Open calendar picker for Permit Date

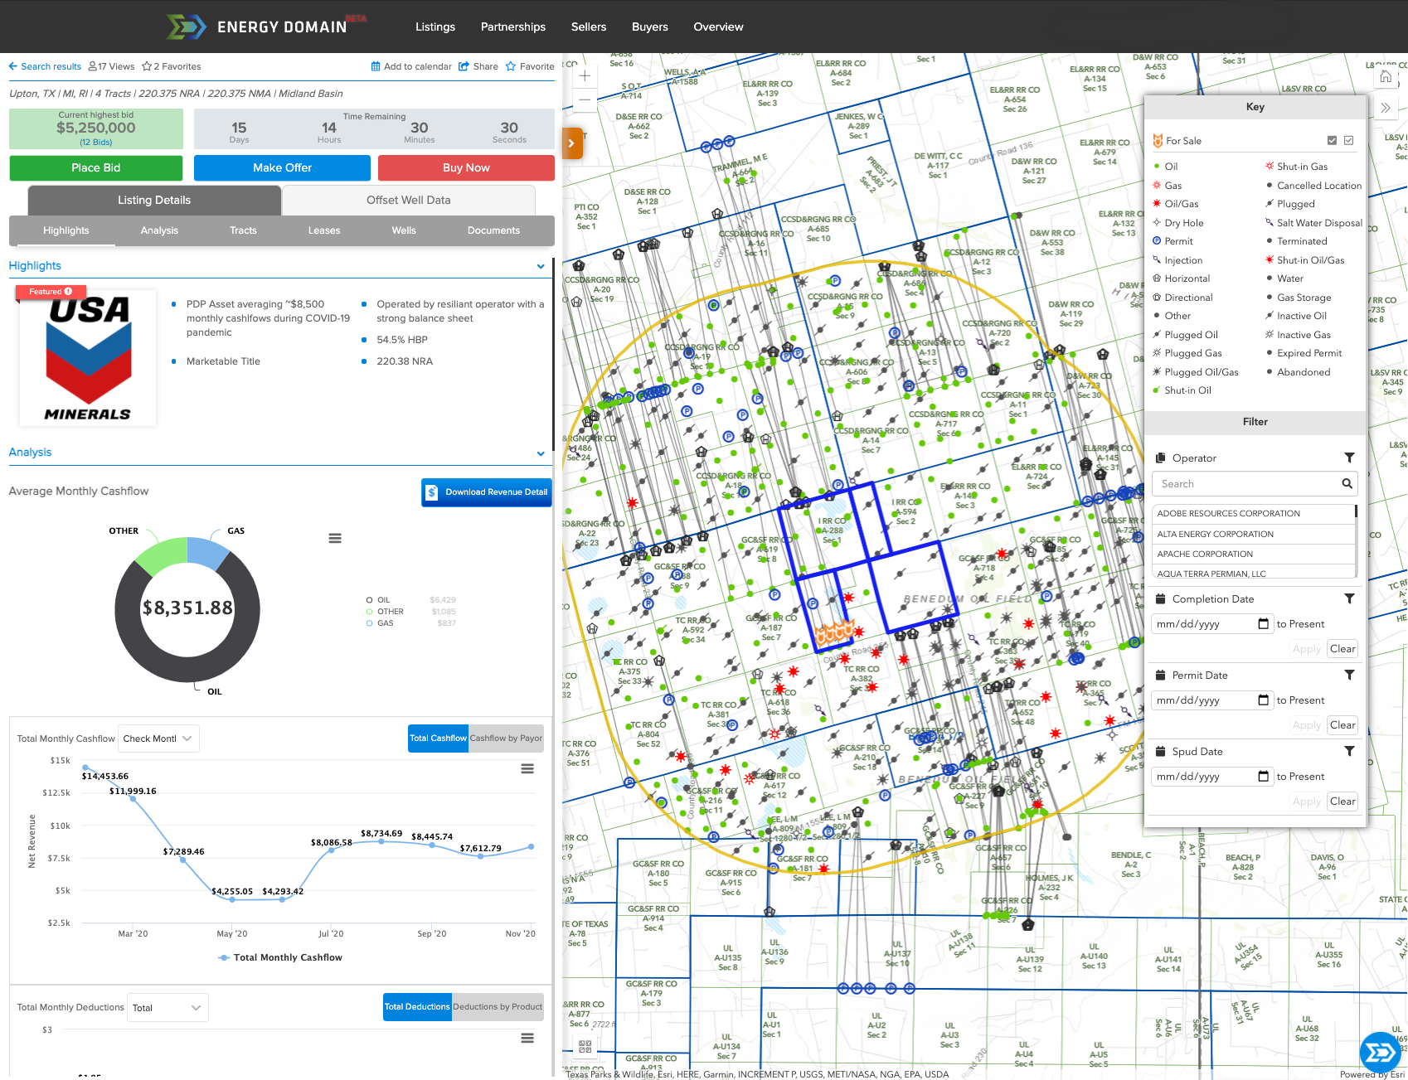1263,700
